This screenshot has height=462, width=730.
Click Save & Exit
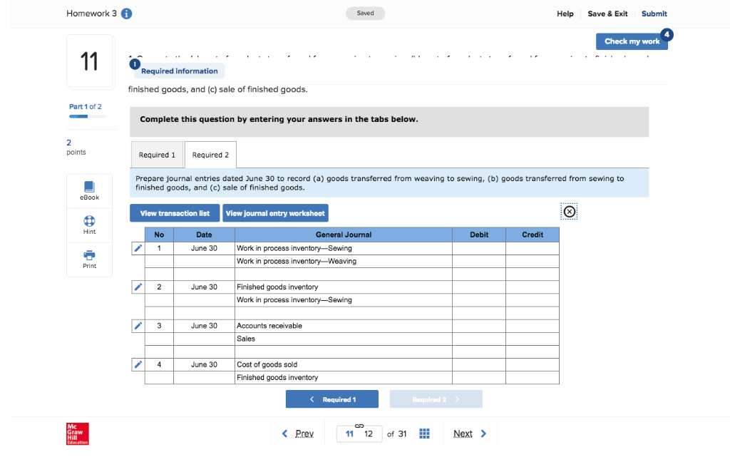tap(607, 14)
